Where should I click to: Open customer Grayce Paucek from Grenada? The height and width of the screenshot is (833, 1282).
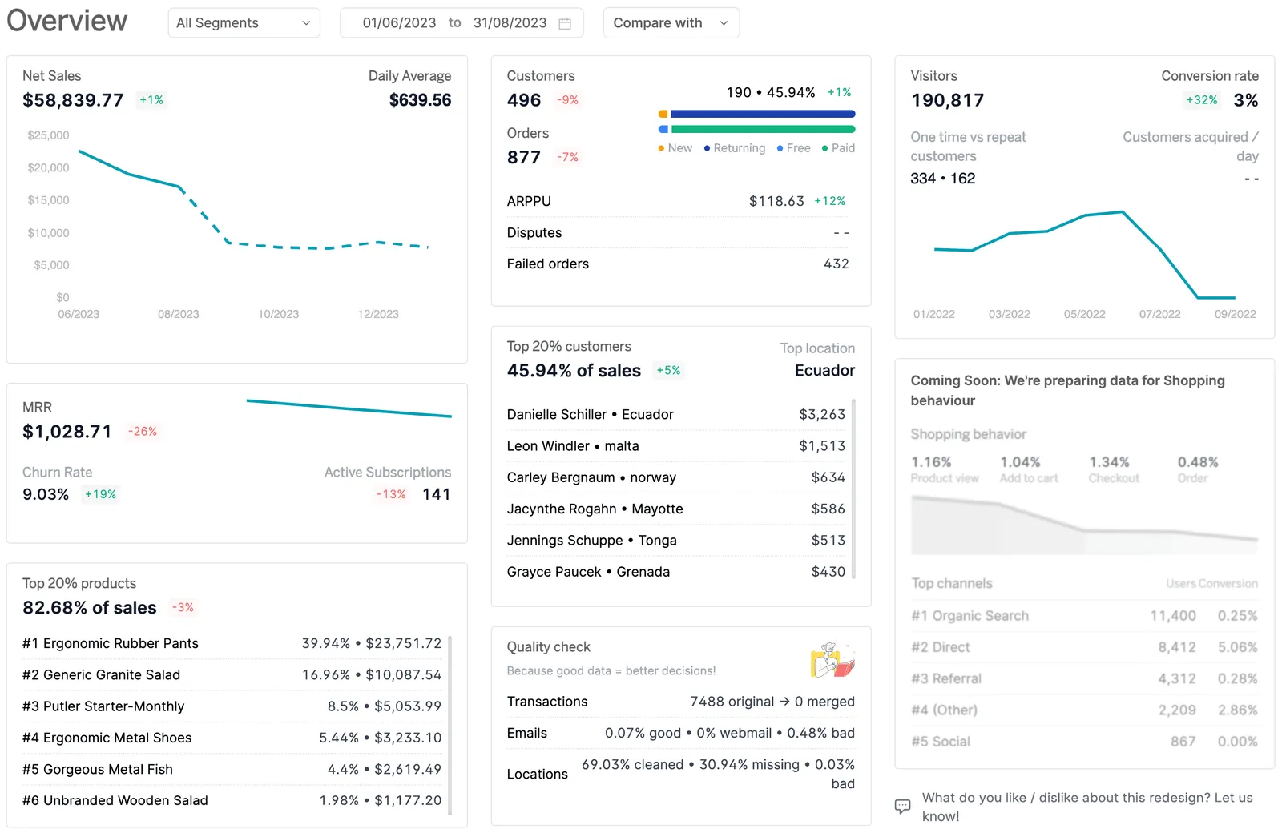[x=675, y=572]
